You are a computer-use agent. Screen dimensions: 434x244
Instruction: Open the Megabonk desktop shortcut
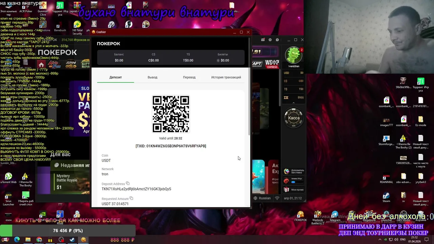[x=369, y=217]
